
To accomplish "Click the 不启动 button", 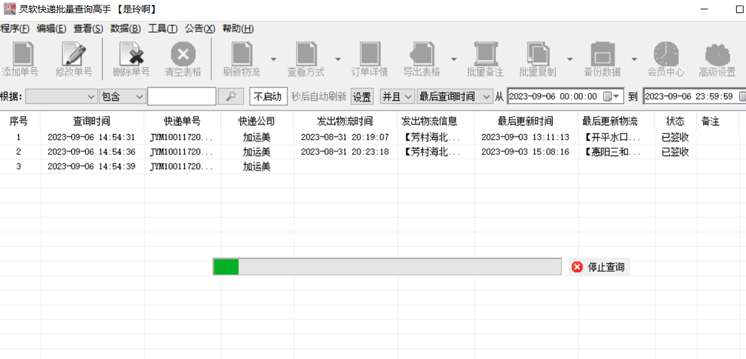I will click(x=269, y=96).
